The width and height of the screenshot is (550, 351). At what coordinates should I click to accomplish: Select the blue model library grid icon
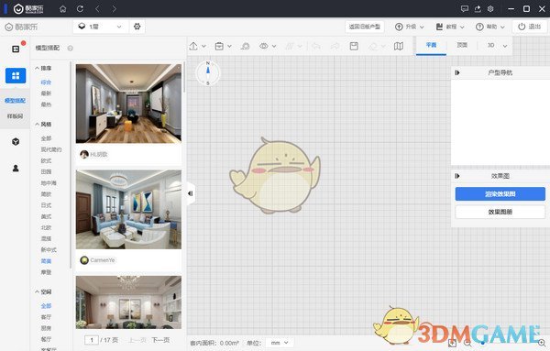[16, 75]
